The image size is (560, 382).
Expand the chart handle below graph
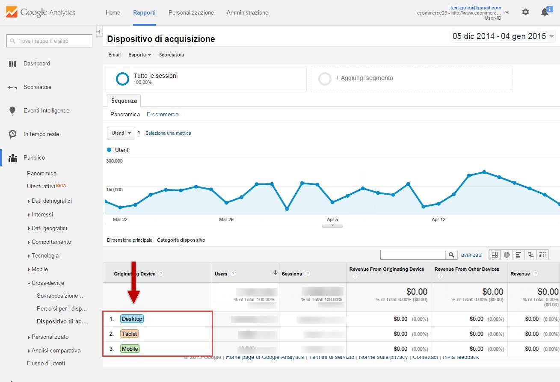click(x=332, y=225)
